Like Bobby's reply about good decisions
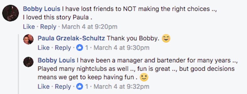This screenshot has height=94, width=247. click(x=43, y=86)
